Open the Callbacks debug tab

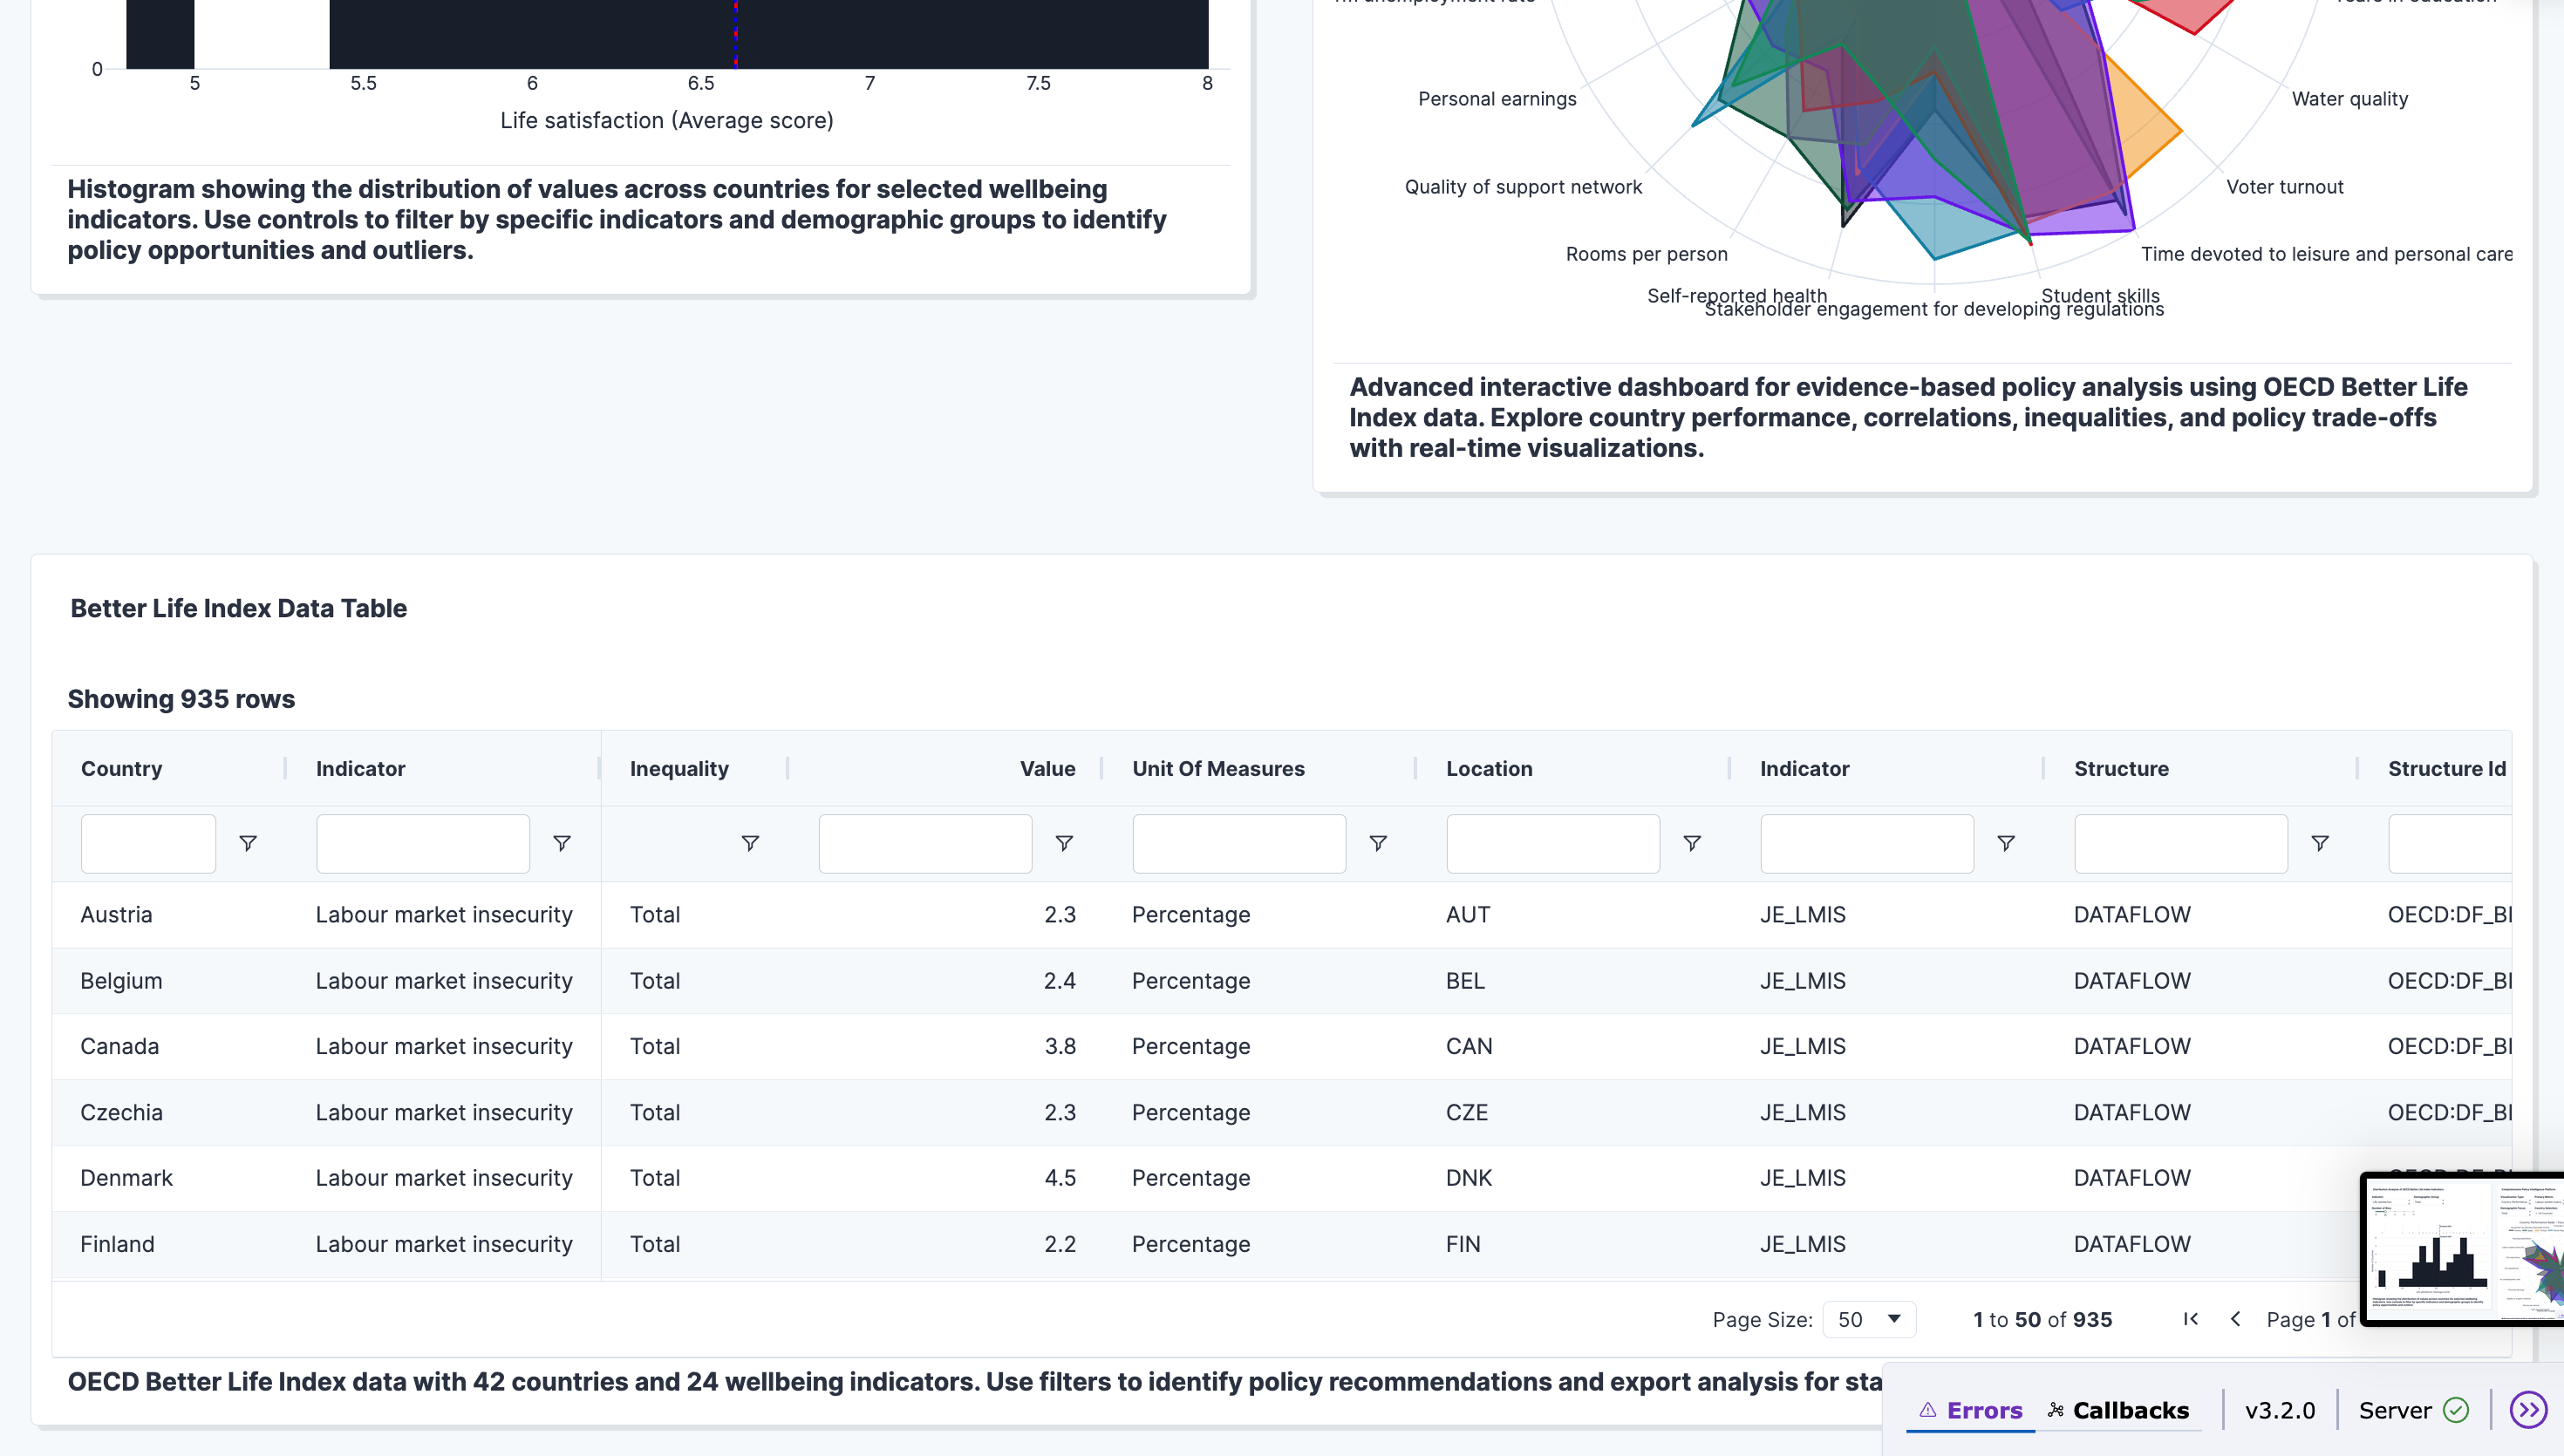coord(2118,1410)
